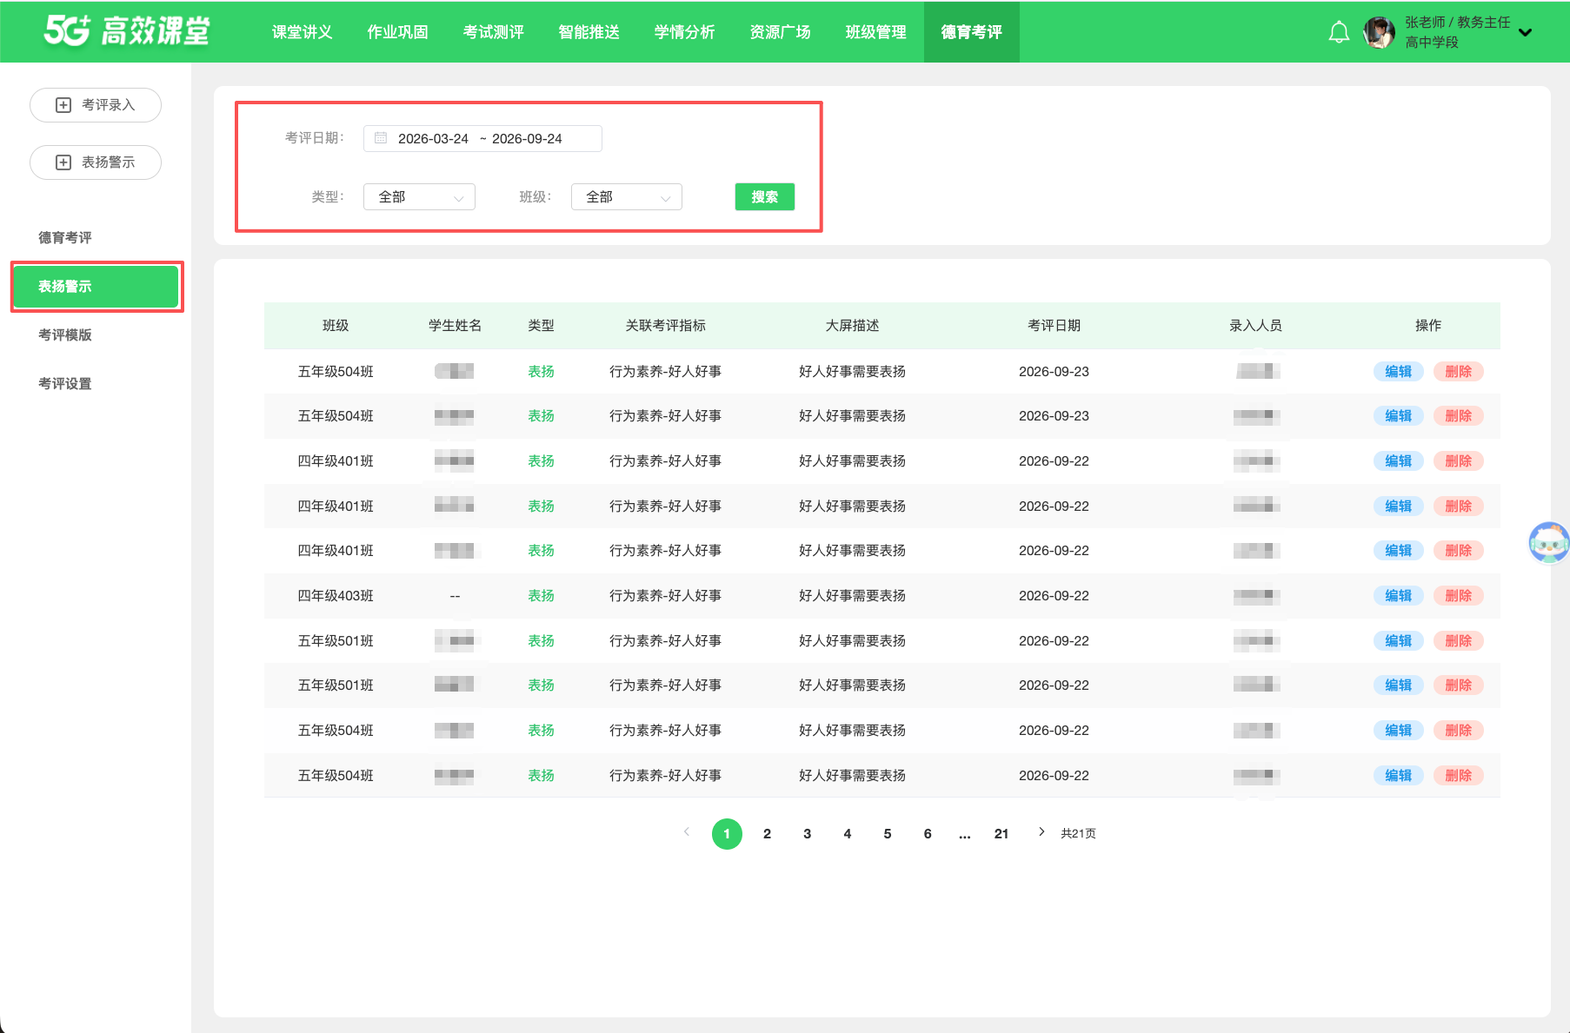Click the pagination ellipsis
This screenshot has width=1570, height=1033.
[x=965, y=834]
